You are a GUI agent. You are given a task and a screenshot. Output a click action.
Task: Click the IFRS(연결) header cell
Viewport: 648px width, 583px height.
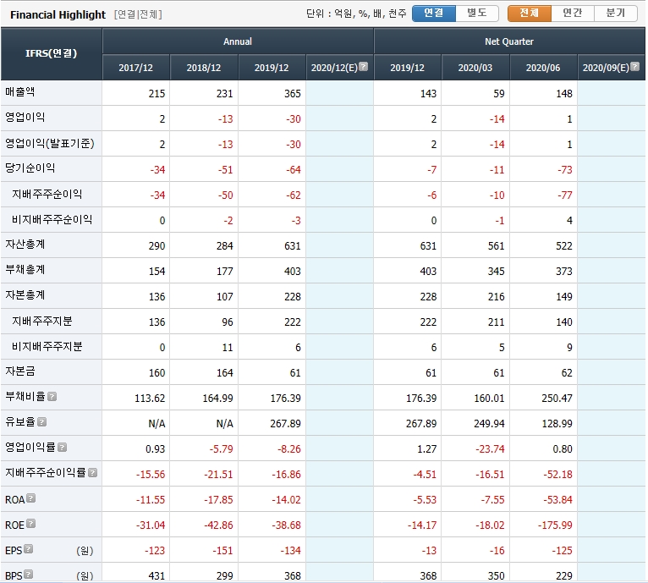click(52, 54)
